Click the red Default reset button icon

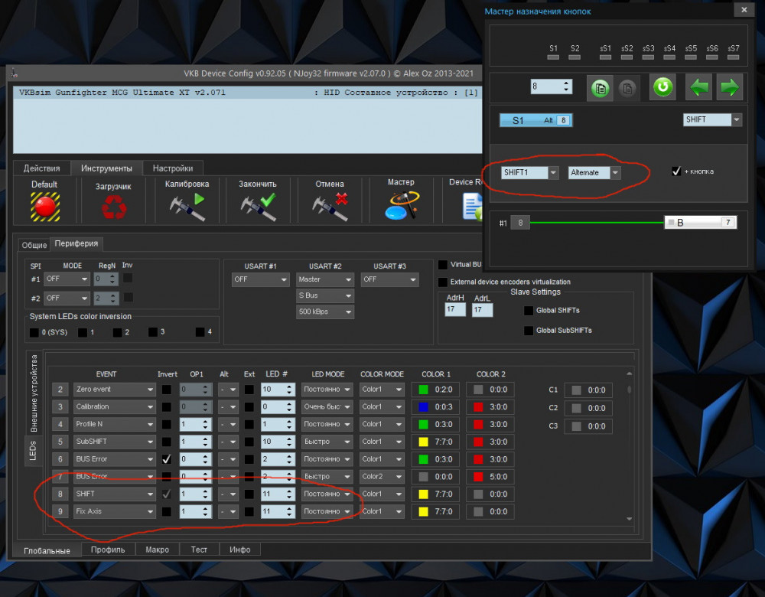44,207
